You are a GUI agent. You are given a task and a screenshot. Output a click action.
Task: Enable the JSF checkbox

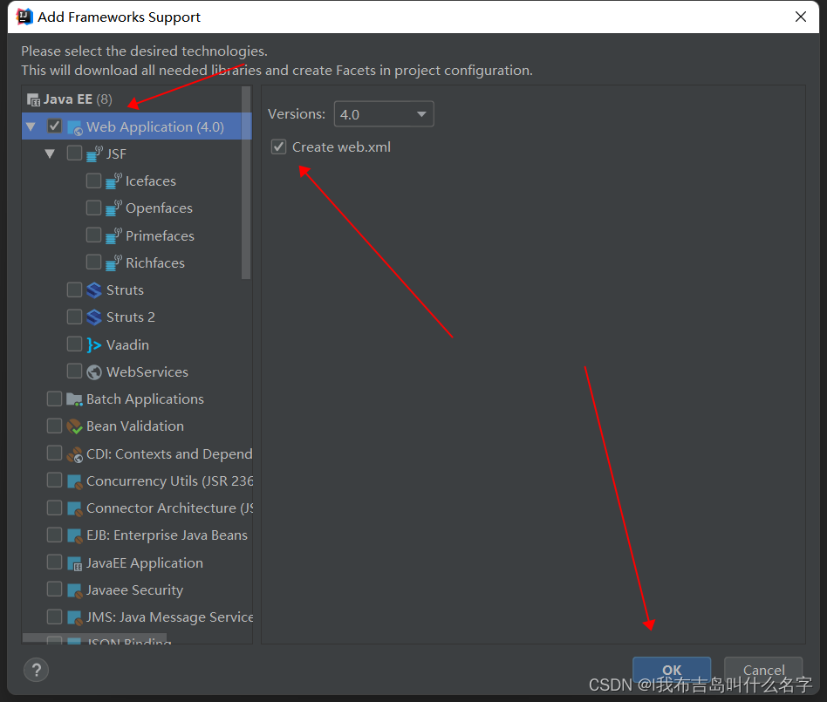(x=74, y=153)
